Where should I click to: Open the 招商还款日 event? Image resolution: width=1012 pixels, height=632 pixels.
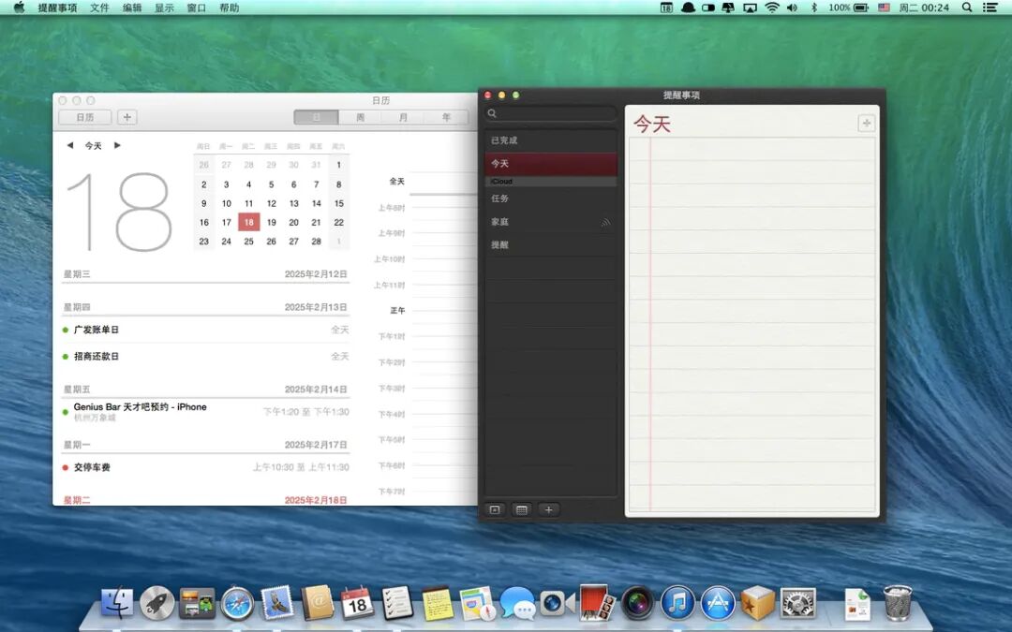205,356
